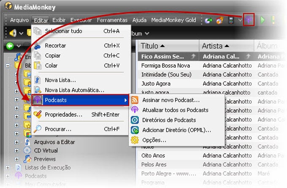The height and width of the screenshot is (188, 287).
Task: Select the song Formiga Bossa Nova
Action: click(x=165, y=65)
